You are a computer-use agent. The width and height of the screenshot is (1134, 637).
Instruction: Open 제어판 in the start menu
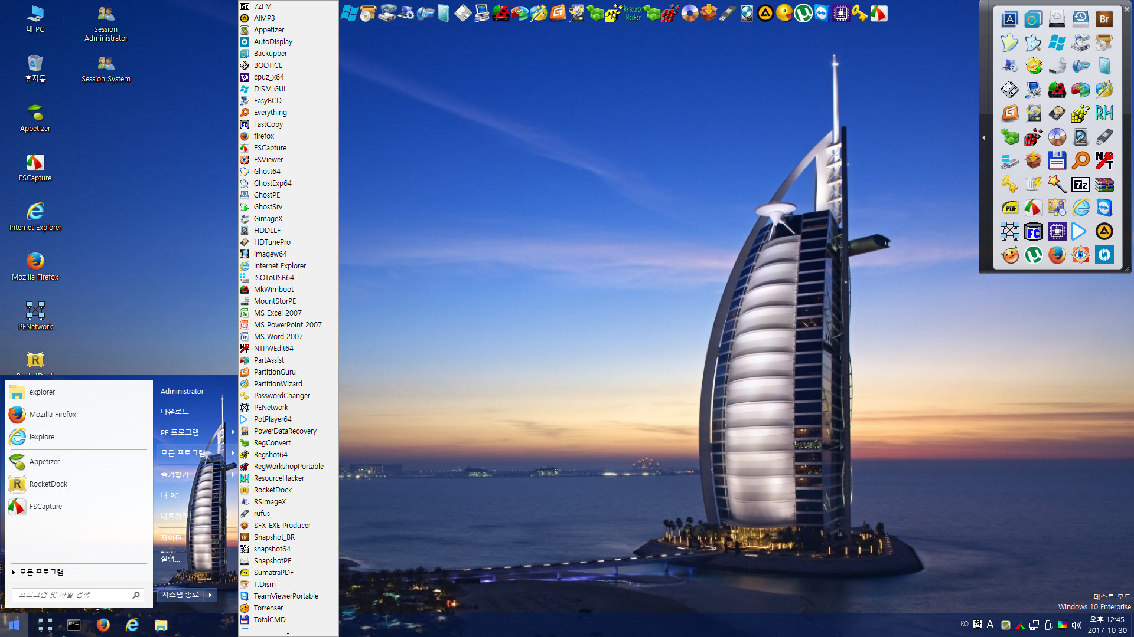(171, 538)
